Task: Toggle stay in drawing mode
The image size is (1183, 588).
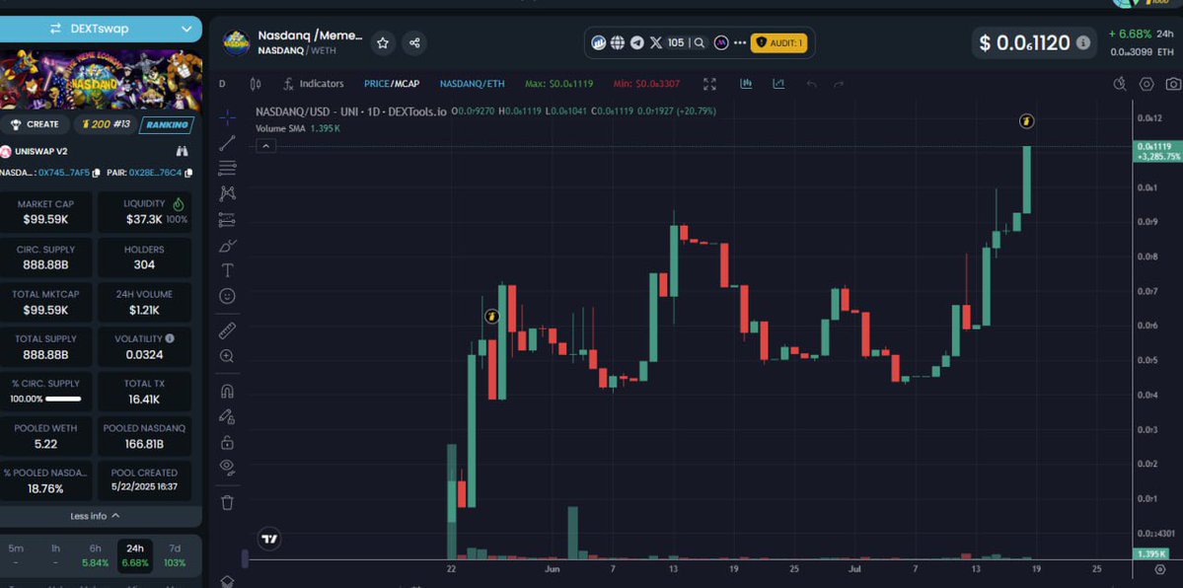Action: coord(227,416)
